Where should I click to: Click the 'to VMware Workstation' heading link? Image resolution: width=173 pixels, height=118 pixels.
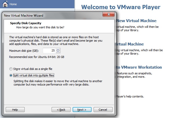click(x=139, y=67)
